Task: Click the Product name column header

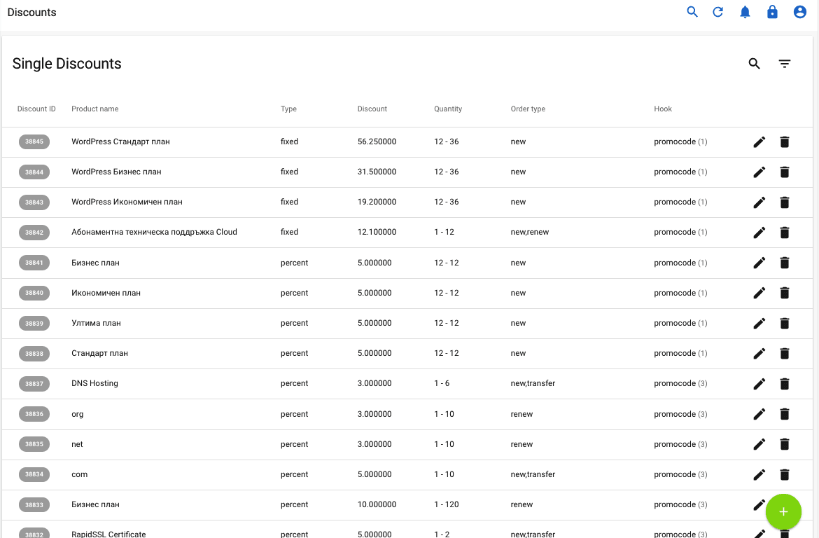Action: (94, 109)
